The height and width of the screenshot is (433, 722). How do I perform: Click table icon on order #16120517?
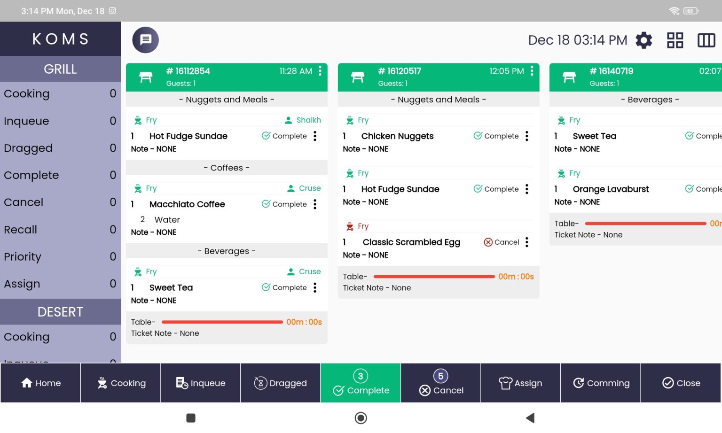pyautogui.click(x=358, y=77)
